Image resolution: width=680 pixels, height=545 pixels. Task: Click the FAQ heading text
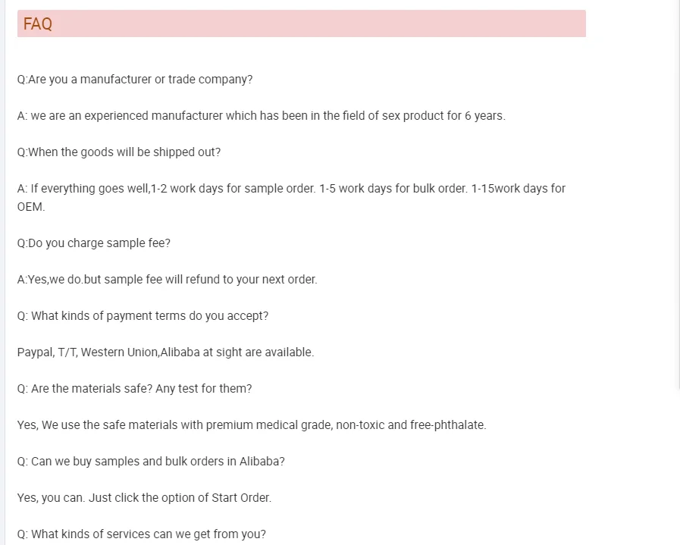(38, 24)
